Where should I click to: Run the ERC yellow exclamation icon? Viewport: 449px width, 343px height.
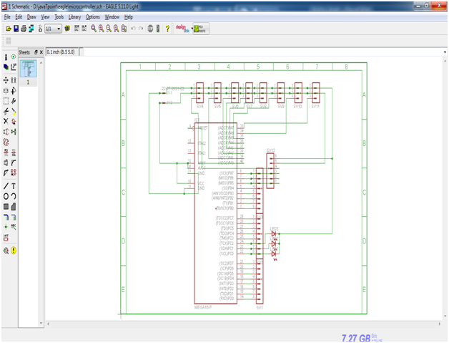pos(14,251)
